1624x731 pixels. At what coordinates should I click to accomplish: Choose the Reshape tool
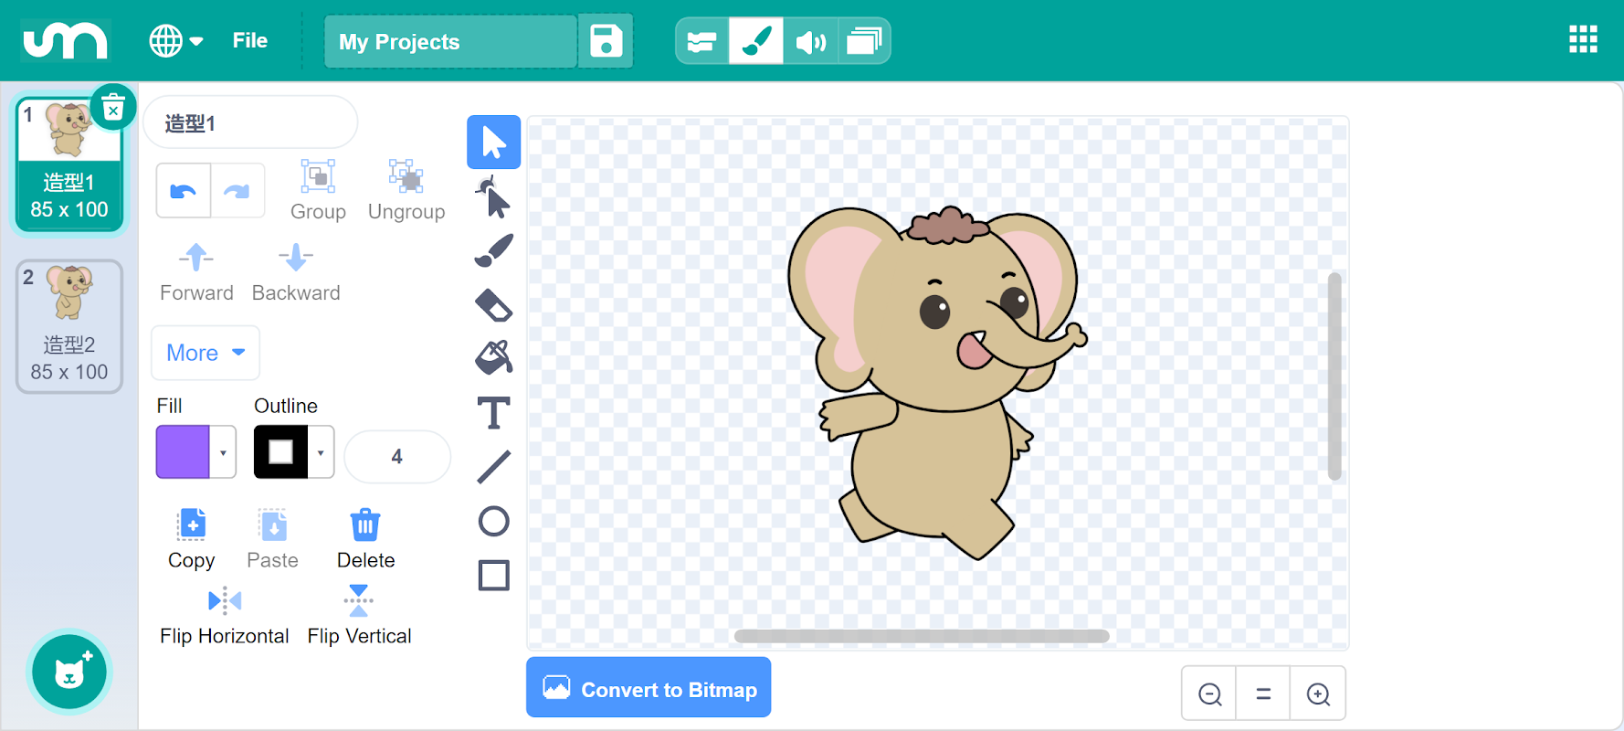494,196
